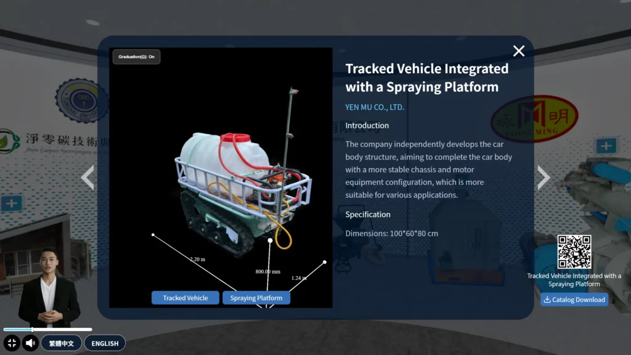Click the plus hotspot on the right wall
The image size is (631, 355).
click(x=606, y=146)
